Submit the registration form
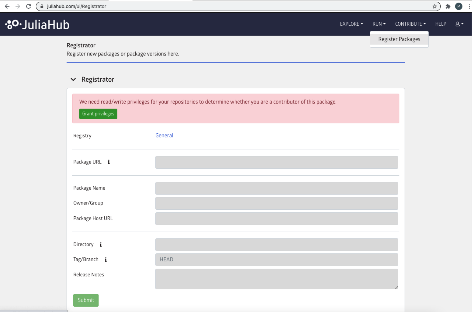472x312 pixels. point(86,300)
